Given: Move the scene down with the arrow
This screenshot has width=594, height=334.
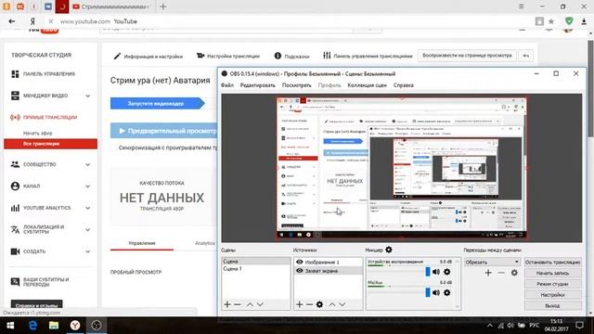Looking at the screenshot, I should [260, 304].
